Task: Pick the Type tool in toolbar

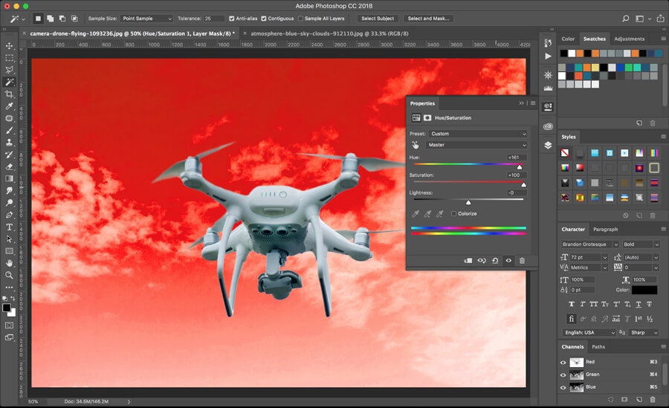Action: [x=10, y=227]
